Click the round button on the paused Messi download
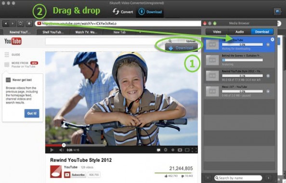The height and width of the screenshot is (183, 286). 268,91
